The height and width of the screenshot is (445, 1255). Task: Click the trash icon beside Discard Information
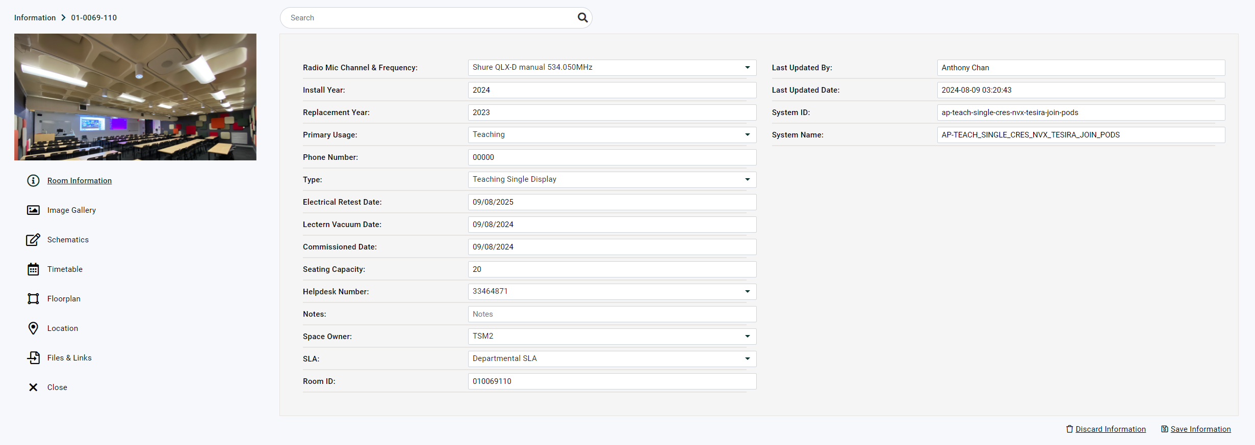[1069, 429]
